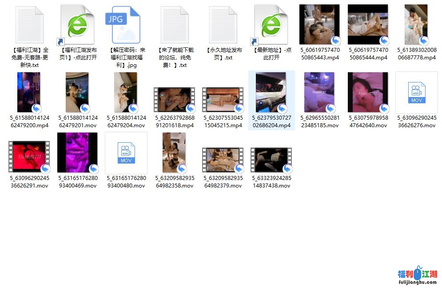Viewport: 442px width, 289px height.
Task: Select the file ending in 4982379.mov
Action: click(x=223, y=160)
